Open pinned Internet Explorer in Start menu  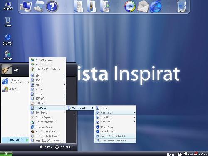click(15, 82)
